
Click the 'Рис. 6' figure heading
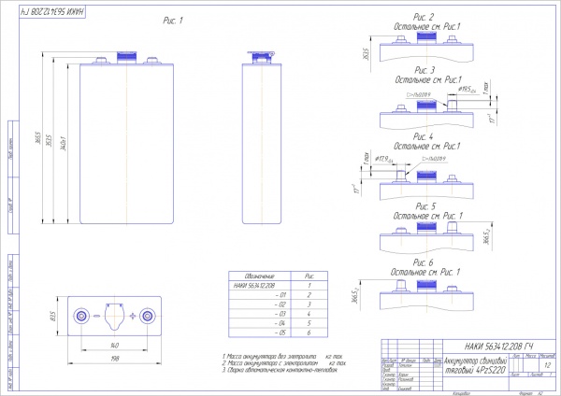[x=425, y=263]
